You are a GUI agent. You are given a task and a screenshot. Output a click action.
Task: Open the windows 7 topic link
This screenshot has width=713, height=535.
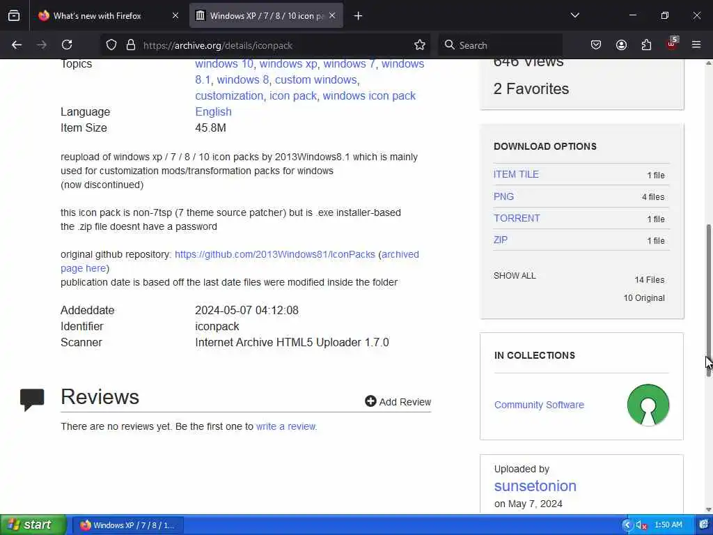point(350,63)
